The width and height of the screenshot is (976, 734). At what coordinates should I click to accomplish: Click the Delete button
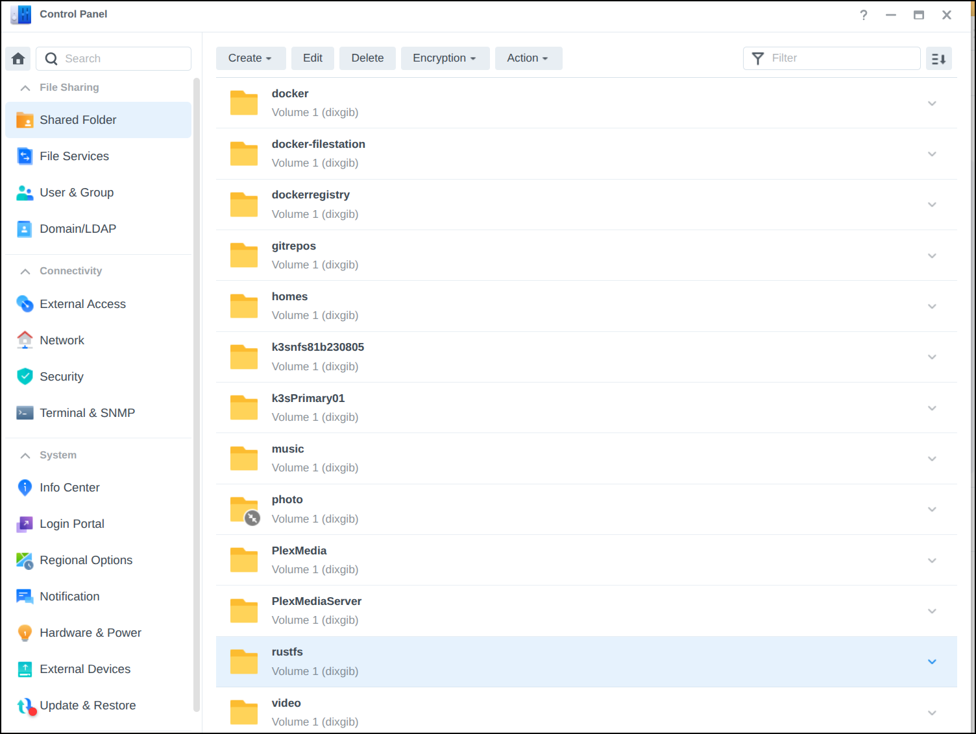(x=367, y=58)
